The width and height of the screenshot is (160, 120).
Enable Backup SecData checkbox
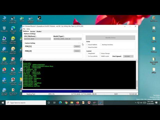101,44
